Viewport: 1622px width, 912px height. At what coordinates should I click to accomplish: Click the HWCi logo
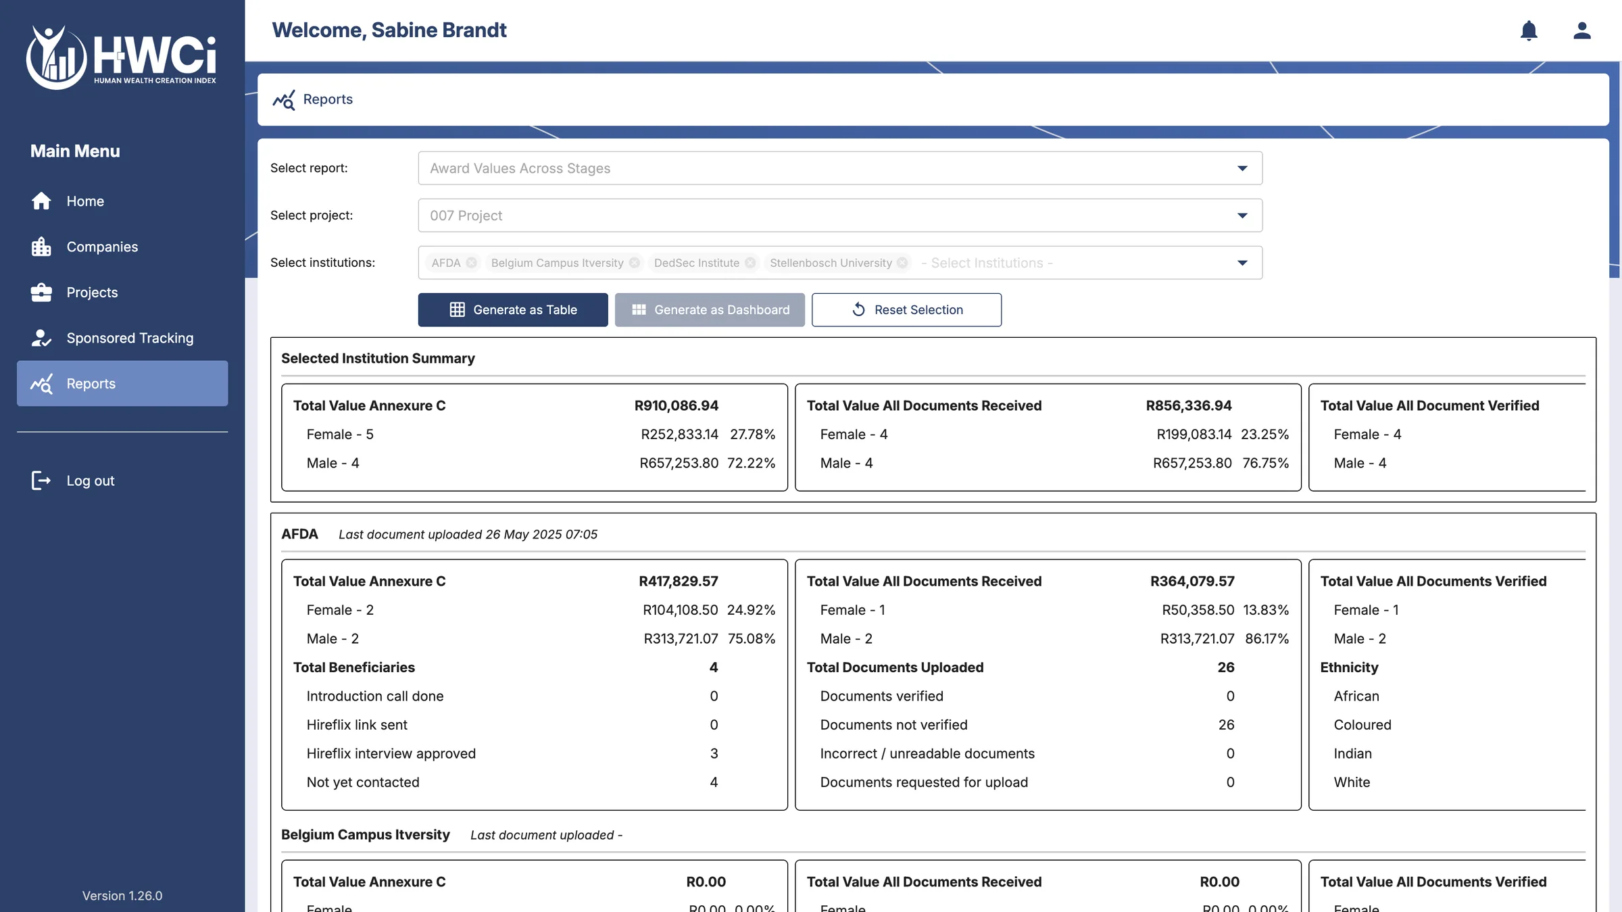122,57
